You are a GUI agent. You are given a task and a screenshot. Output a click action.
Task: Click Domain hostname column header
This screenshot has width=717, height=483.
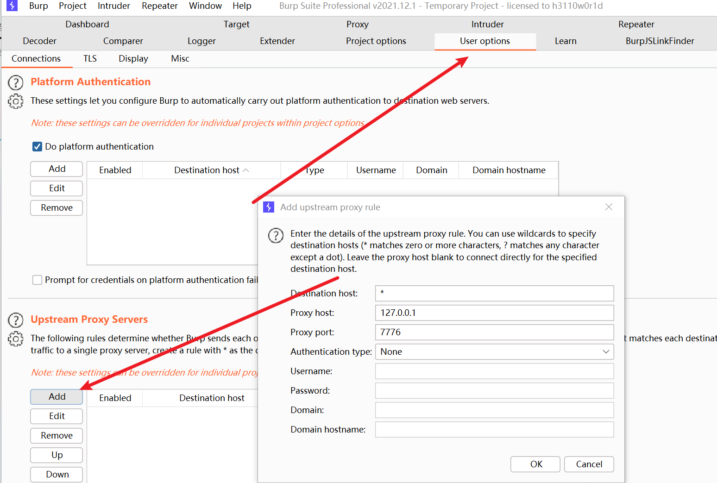509,170
